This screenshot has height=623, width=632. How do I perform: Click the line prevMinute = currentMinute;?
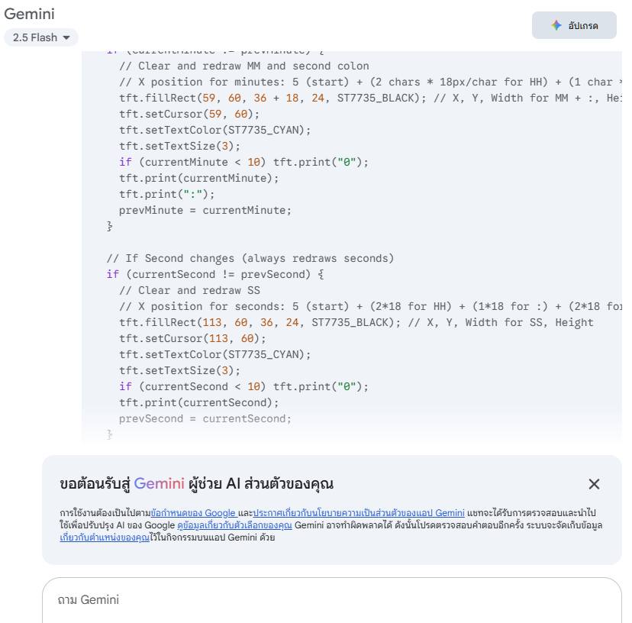point(205,211)
